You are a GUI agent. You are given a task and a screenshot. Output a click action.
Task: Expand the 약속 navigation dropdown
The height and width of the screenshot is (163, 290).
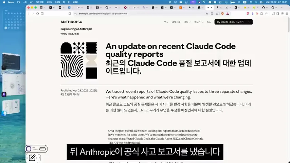point(187,22)
